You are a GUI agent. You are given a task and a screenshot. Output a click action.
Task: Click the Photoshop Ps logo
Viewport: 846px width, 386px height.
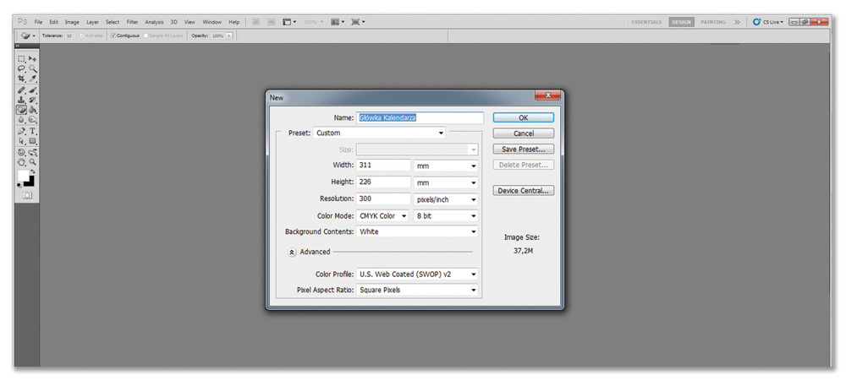[22, 22]
